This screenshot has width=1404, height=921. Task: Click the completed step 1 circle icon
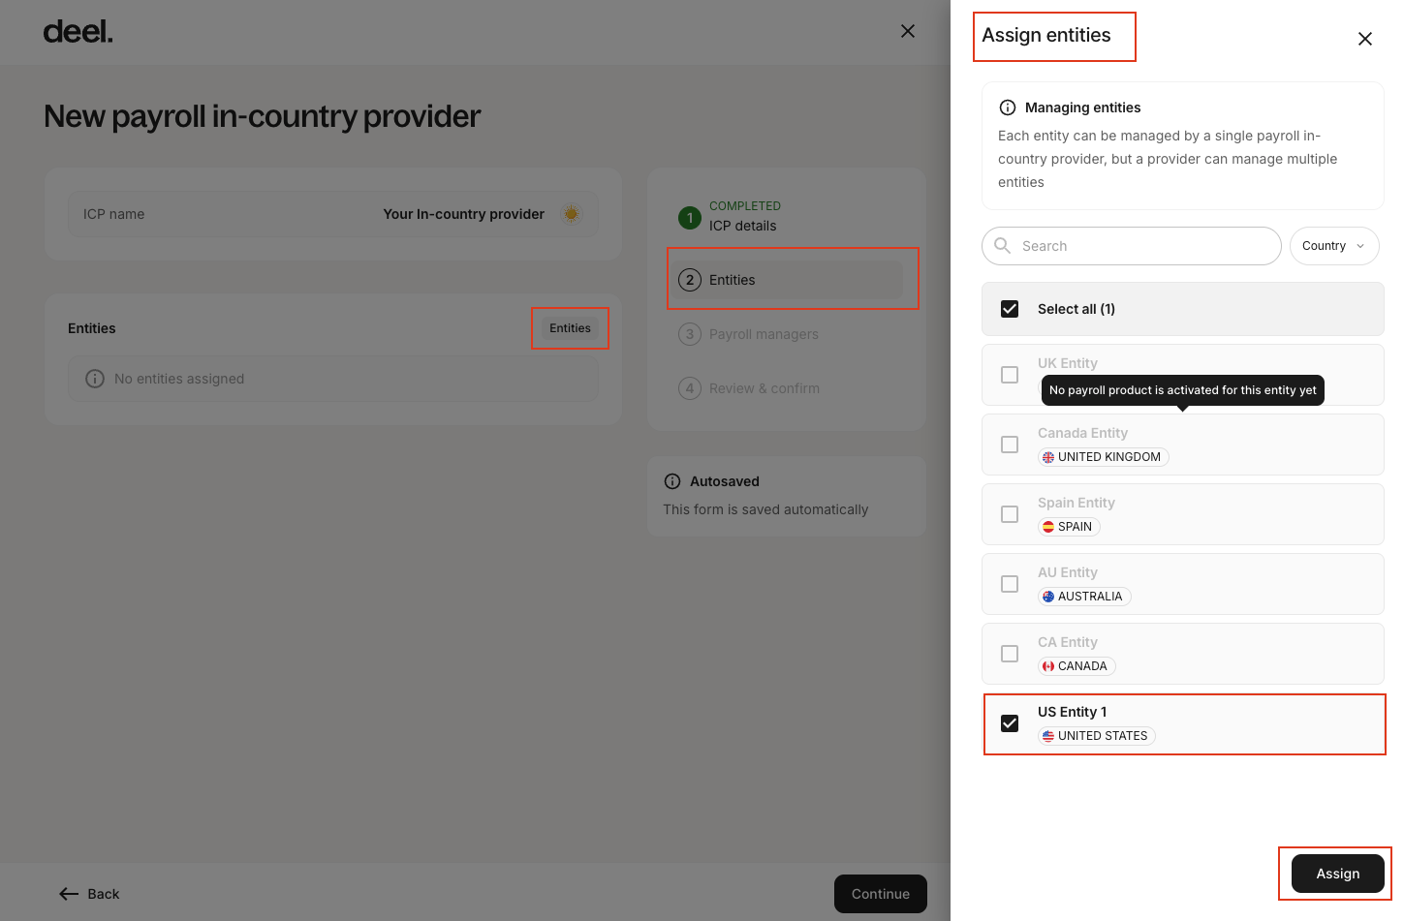(x=689, y=218)
